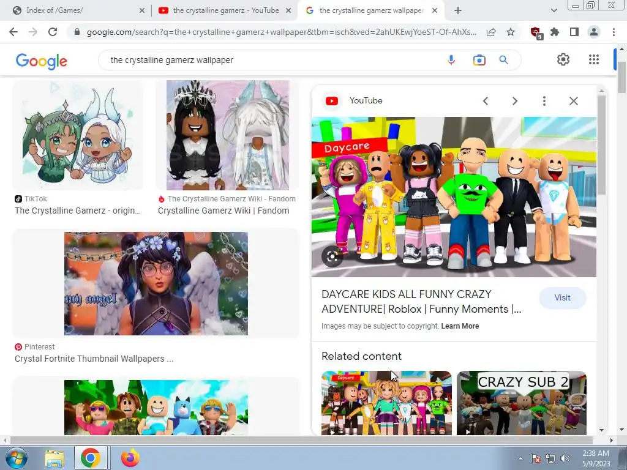Open a new browser tab
627x470 pixels.
458,11
